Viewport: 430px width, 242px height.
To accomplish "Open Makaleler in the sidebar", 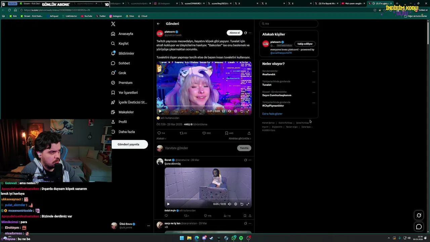I will click(x=122, y=112).
